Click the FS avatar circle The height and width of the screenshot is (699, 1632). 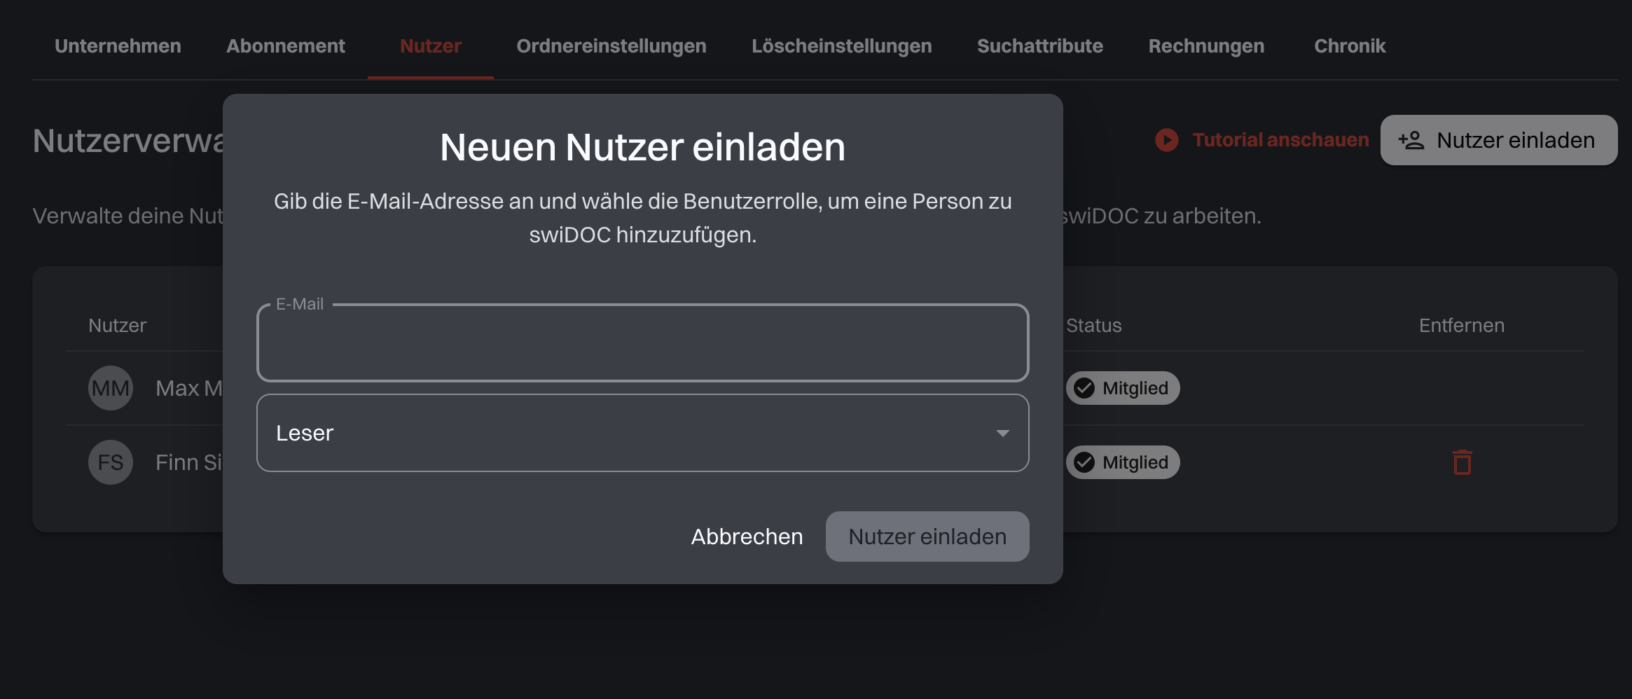pos(111,462)
